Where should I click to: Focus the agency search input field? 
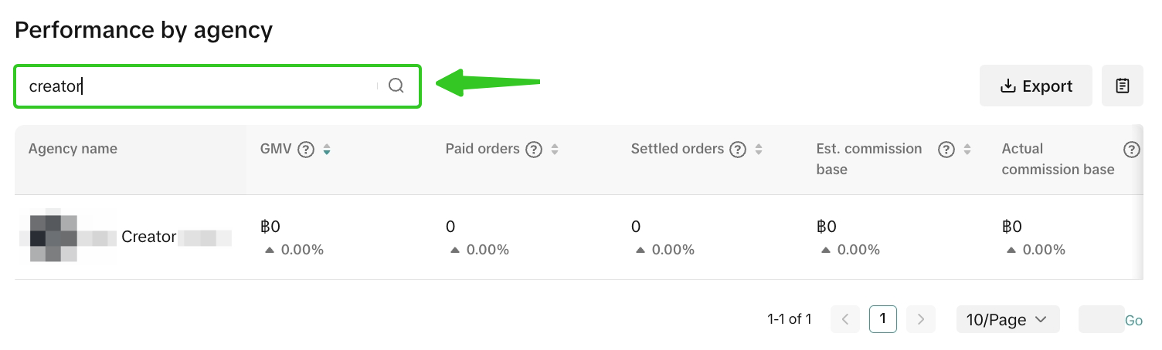coord(201,86)
